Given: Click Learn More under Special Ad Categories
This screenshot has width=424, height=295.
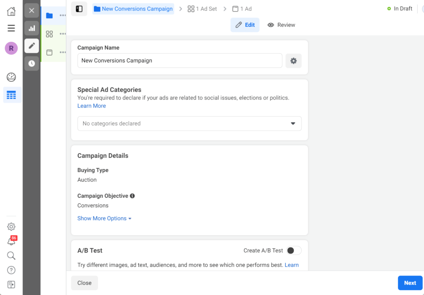Looking at the screenshot, I should [x=92, y=106].
